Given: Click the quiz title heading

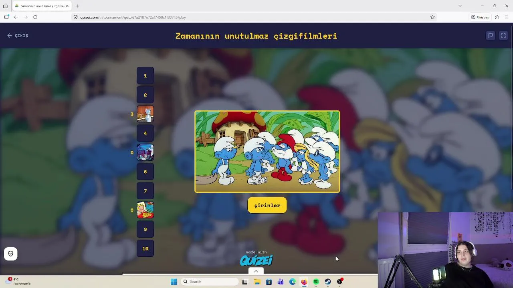Looking at the screenshot, I should coord(256,36).
